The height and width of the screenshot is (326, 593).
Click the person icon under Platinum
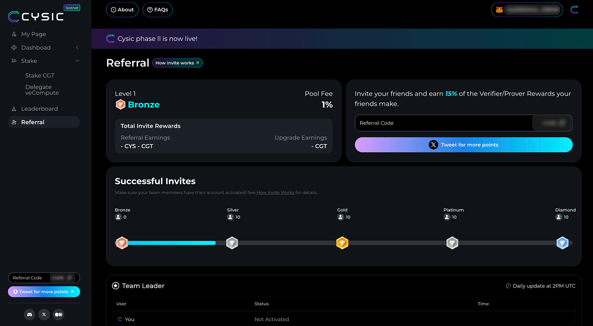tap(447, 217)
